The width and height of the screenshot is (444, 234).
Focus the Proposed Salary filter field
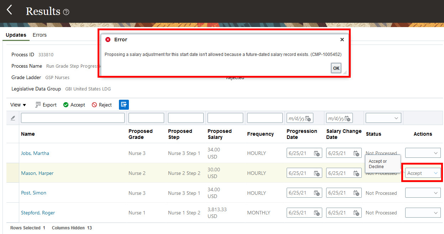(x=225, y=118)
